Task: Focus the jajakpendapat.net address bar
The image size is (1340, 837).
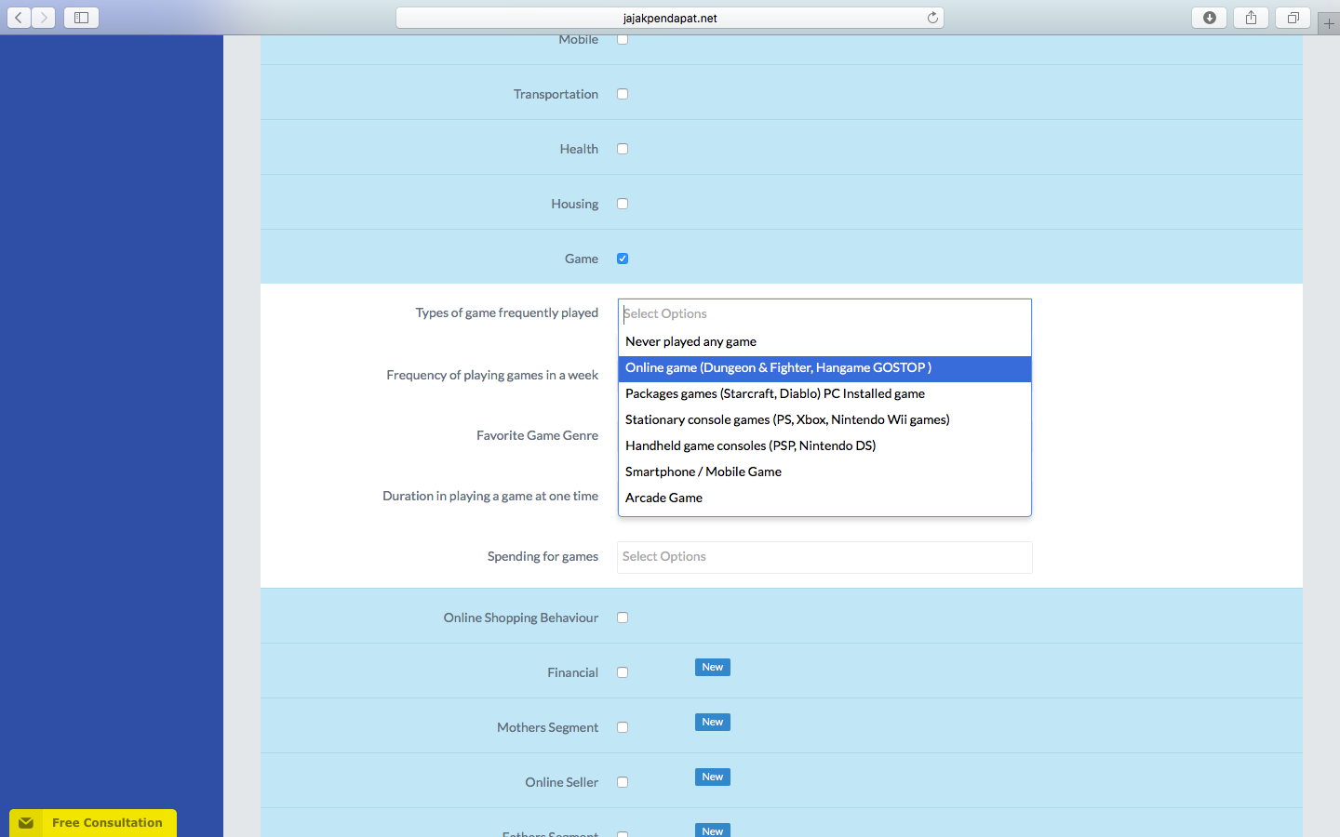Action: [670, 18]
